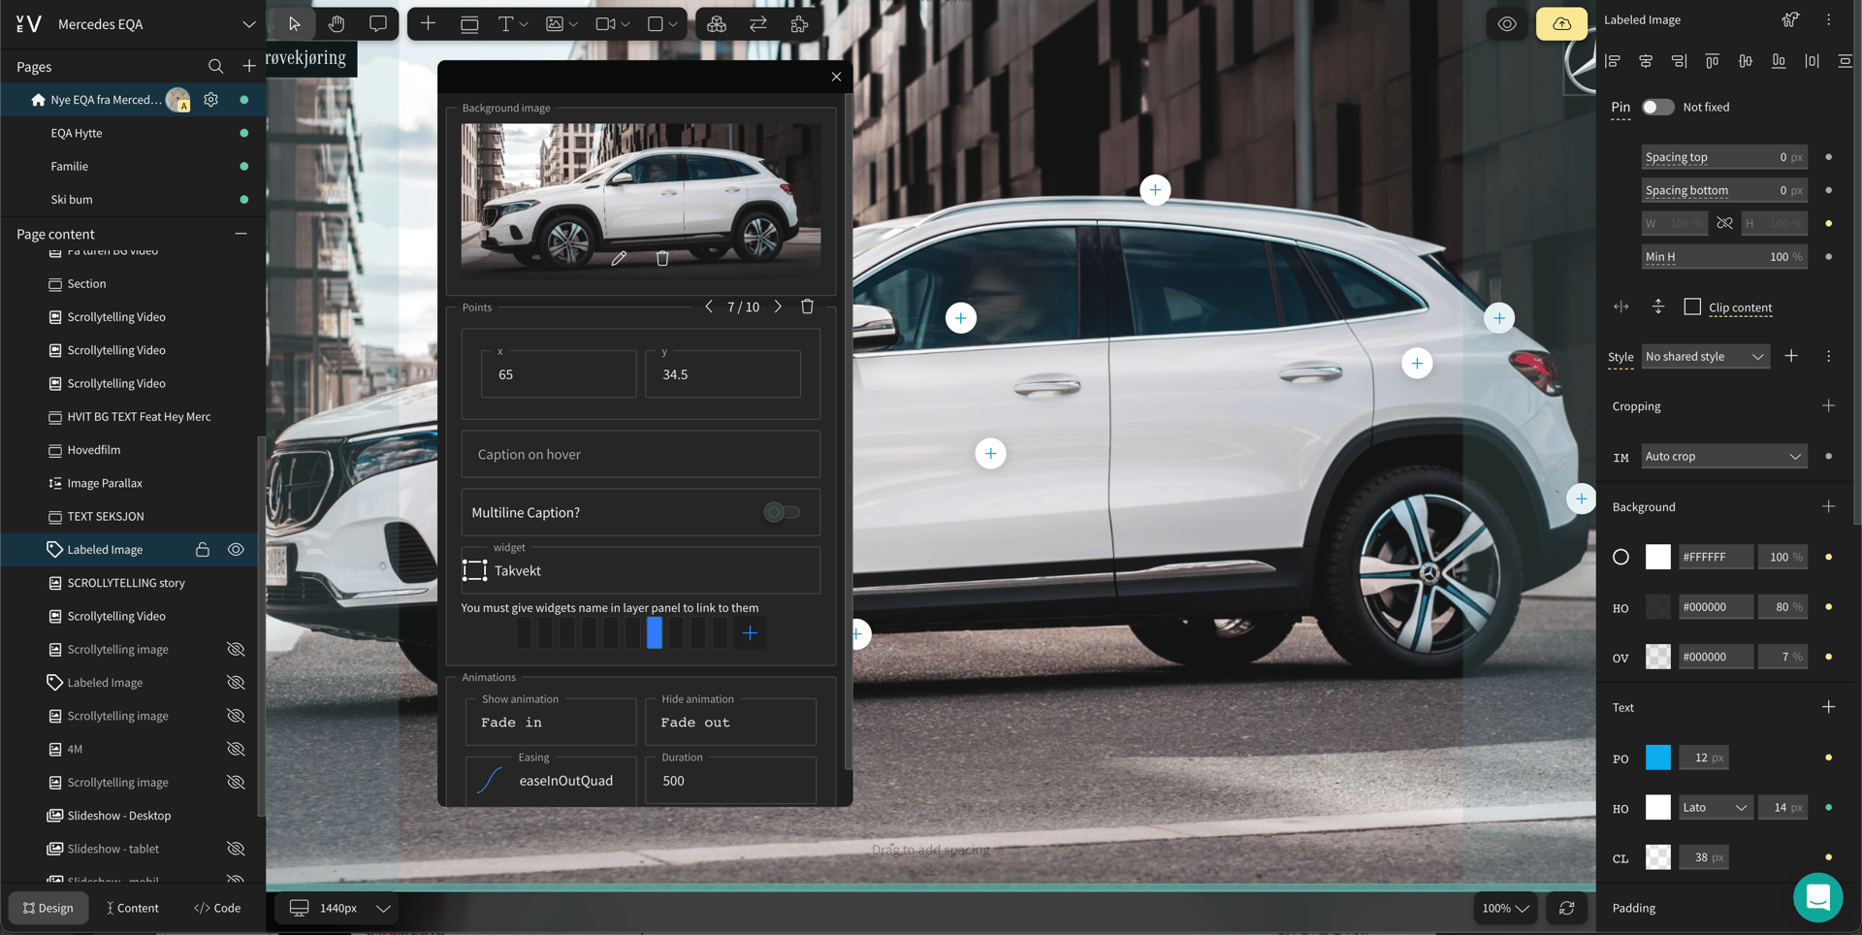Screen dimensions: 1862x935
Task: Open the EQA Hytte page
Action: (x=77, y=133)
